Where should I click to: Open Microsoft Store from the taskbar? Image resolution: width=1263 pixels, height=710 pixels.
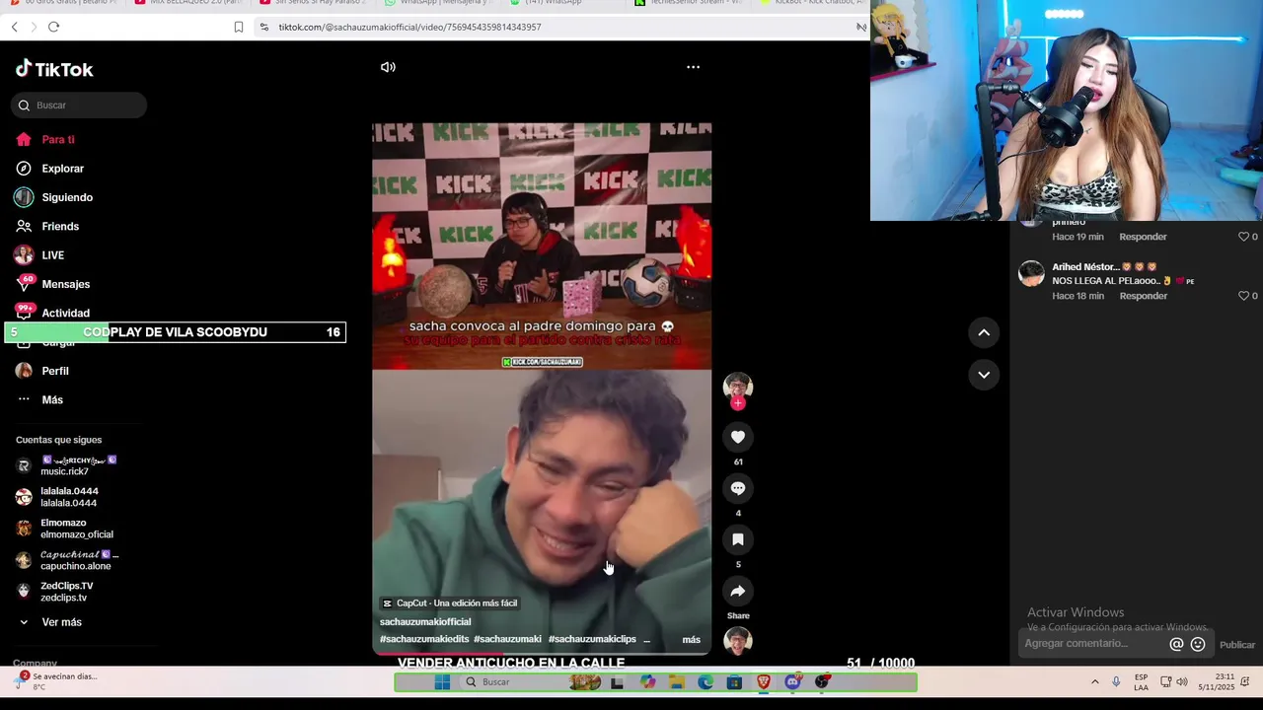pos(734,682)
